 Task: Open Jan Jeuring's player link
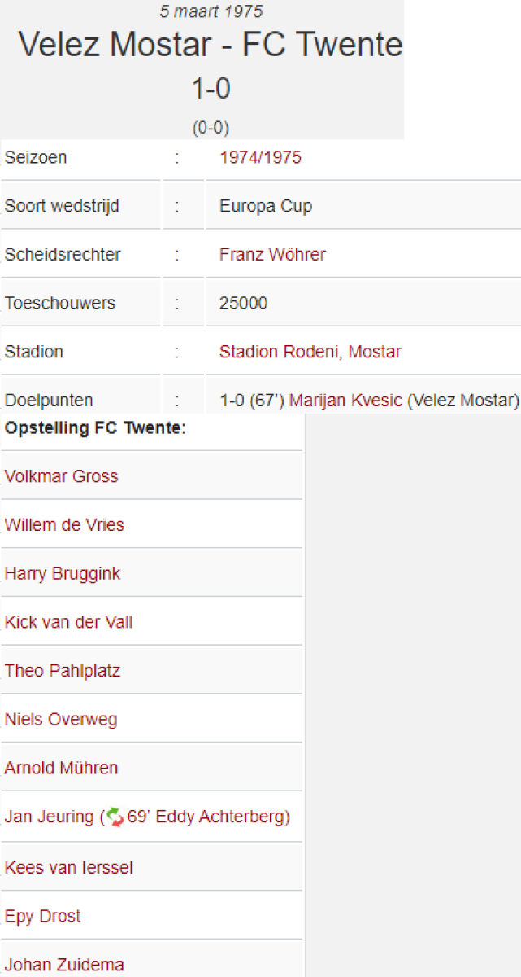pos(49,817)
